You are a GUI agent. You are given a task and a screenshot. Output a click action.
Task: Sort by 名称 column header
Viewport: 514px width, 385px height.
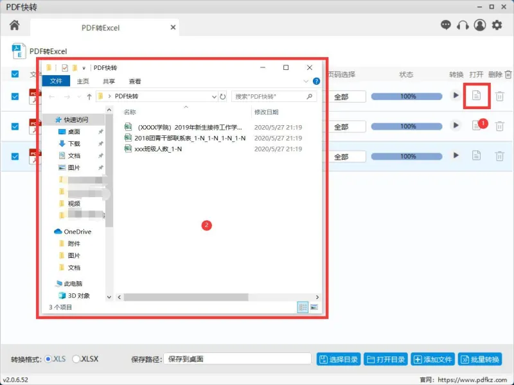pos(130,112)
